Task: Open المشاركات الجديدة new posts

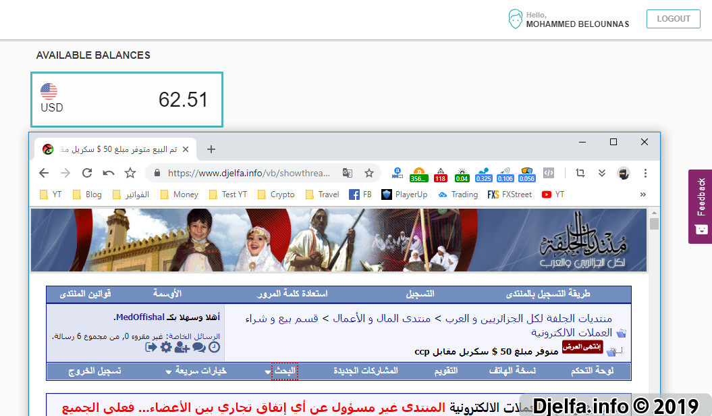Action: tap(366, 371)
